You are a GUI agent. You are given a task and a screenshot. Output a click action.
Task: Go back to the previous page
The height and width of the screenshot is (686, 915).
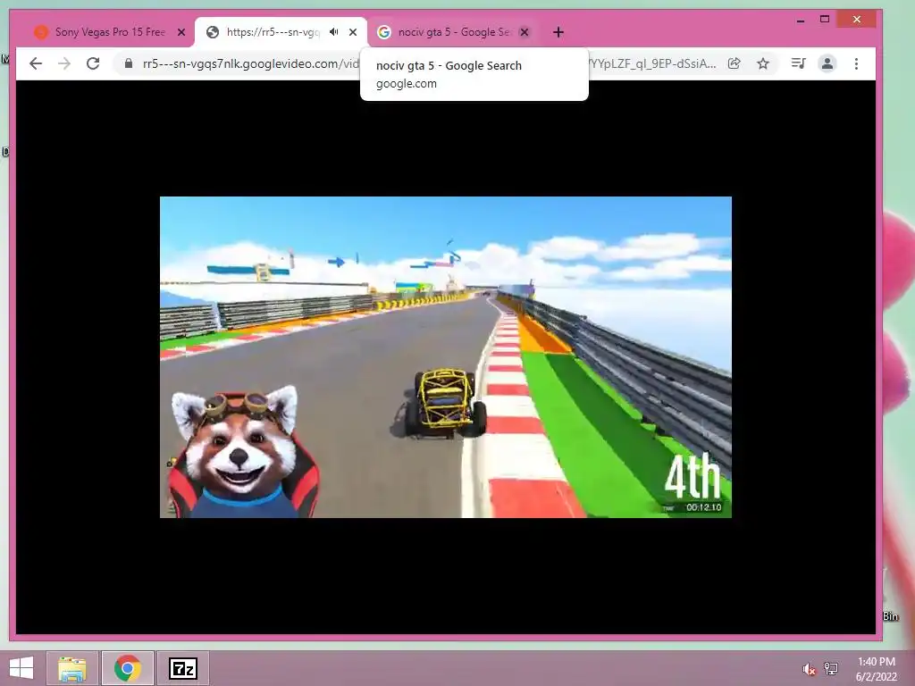click(x=36, y=63)
